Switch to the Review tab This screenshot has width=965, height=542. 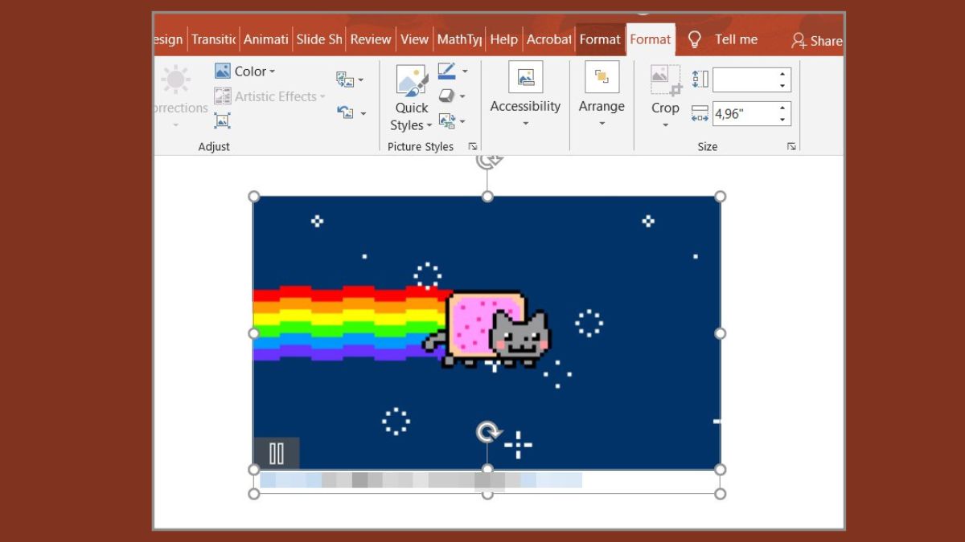pyautogui.click(x=371, y=39)
